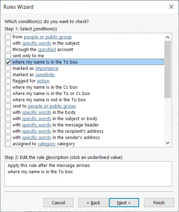Go to the Next step
179x212 pixels.
tap(124, 203)
